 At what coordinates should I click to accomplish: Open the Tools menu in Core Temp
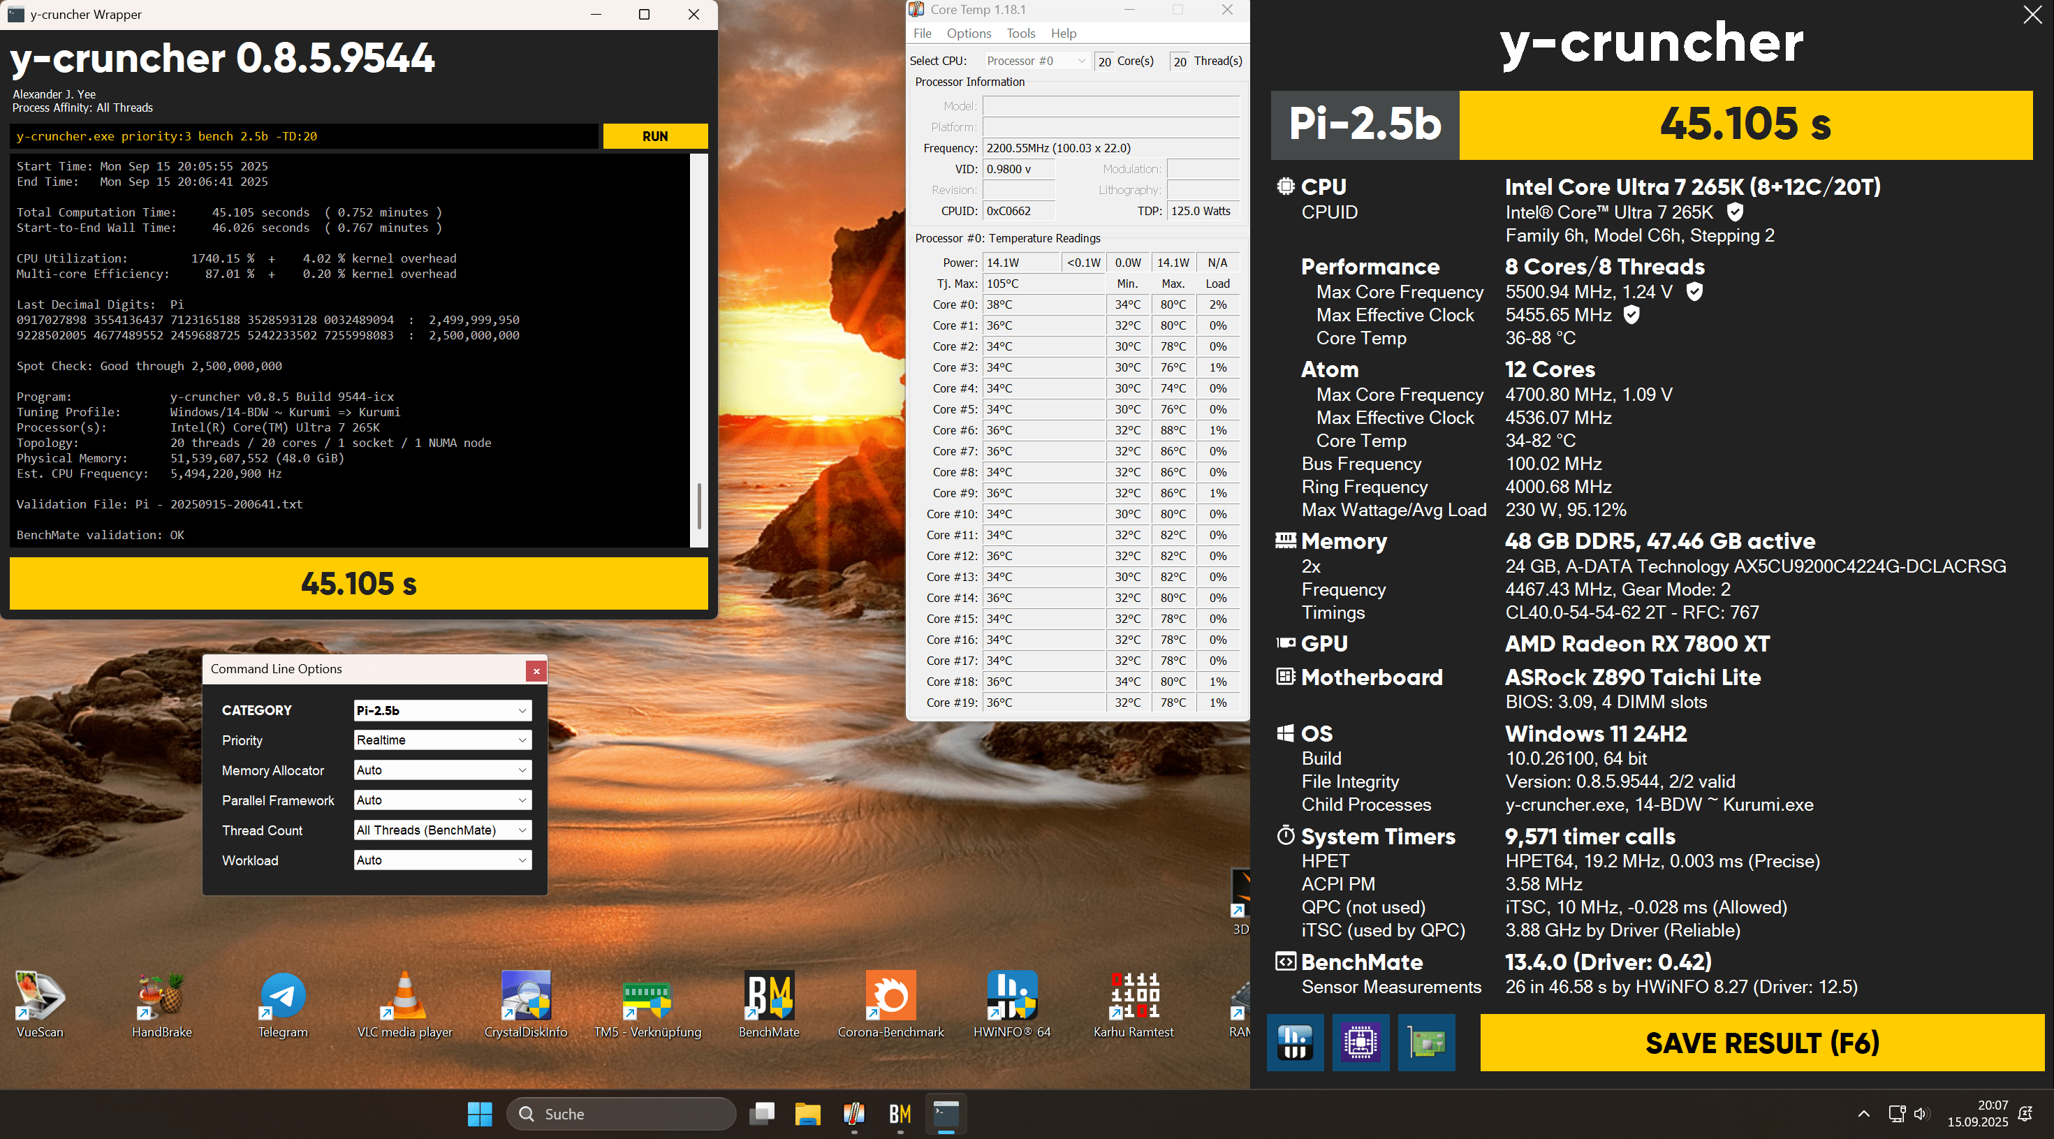[1020, 34]
